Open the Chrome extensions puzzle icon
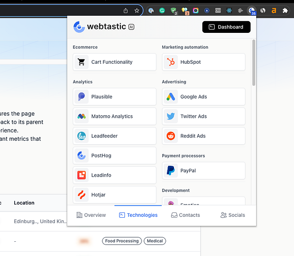This screenshot has height=256, width=294. (285, 10)
